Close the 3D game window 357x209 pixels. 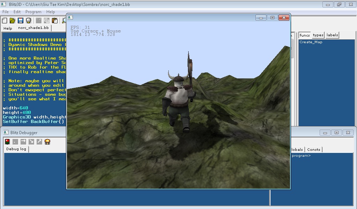[x=284, y=17]
